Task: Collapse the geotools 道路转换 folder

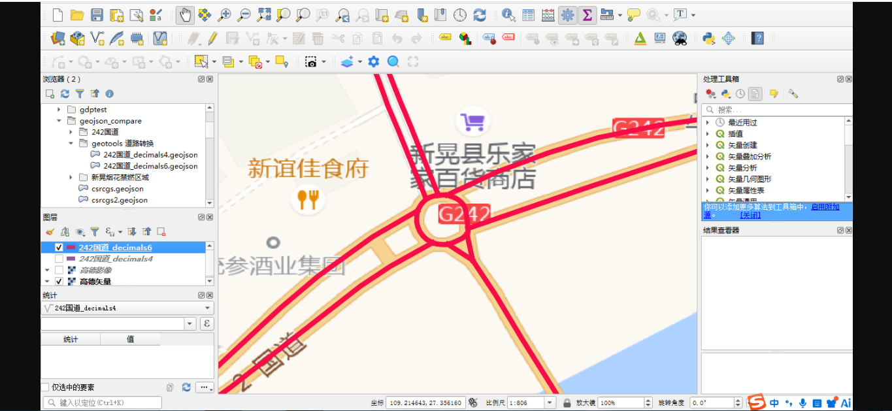Action: point(71,143)
